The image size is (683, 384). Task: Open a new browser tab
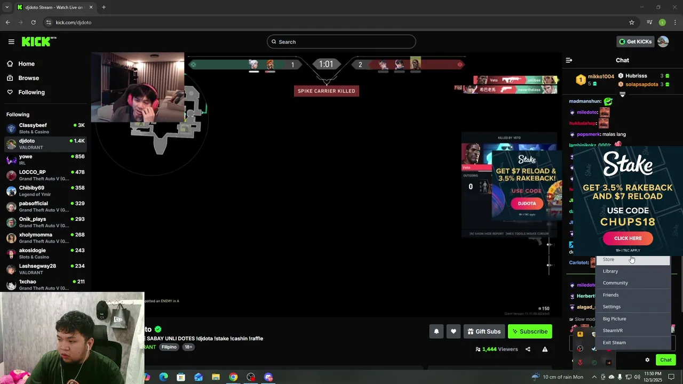104,7
